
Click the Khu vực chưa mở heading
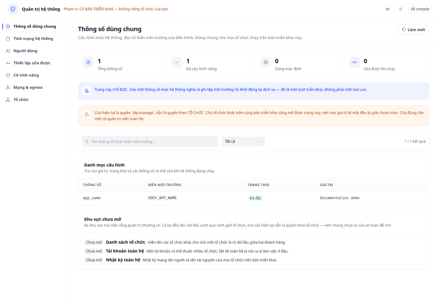(x=103, y=219)
